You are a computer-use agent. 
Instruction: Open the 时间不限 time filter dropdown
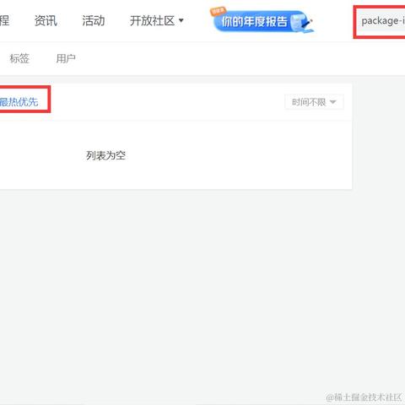tap(314, 102)
